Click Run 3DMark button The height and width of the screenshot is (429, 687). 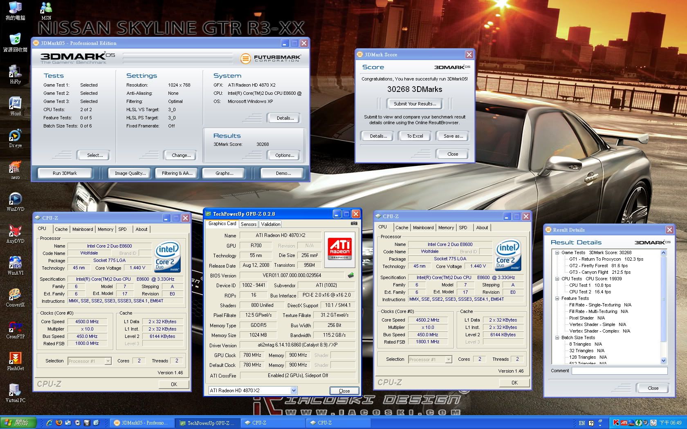click(65, 173)
